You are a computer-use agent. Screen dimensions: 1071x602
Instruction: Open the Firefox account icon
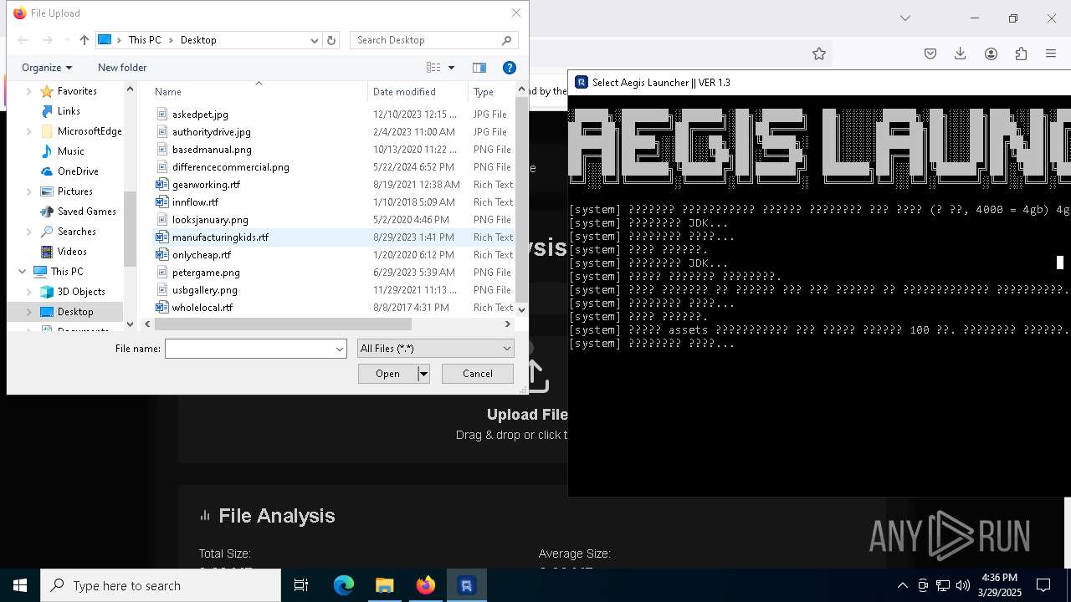click(991, 54)
